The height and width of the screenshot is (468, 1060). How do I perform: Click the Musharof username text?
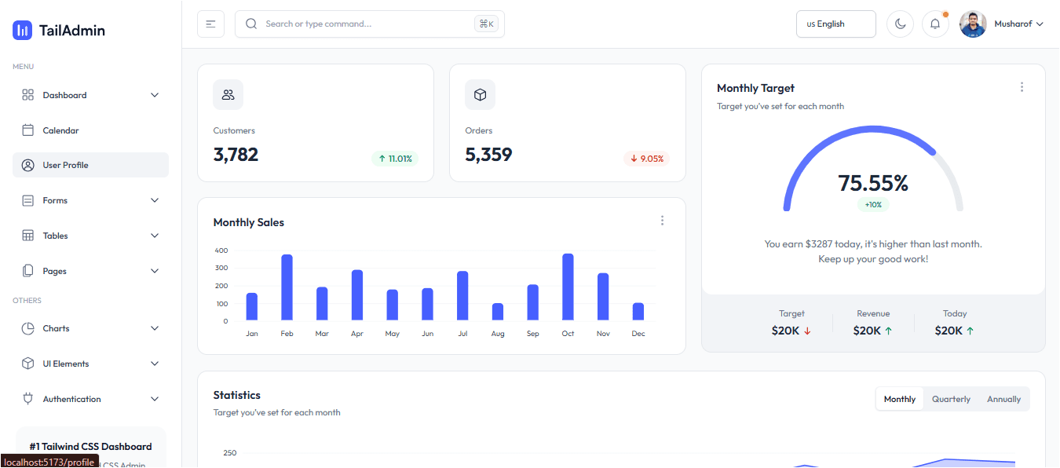click(1013, 24)
